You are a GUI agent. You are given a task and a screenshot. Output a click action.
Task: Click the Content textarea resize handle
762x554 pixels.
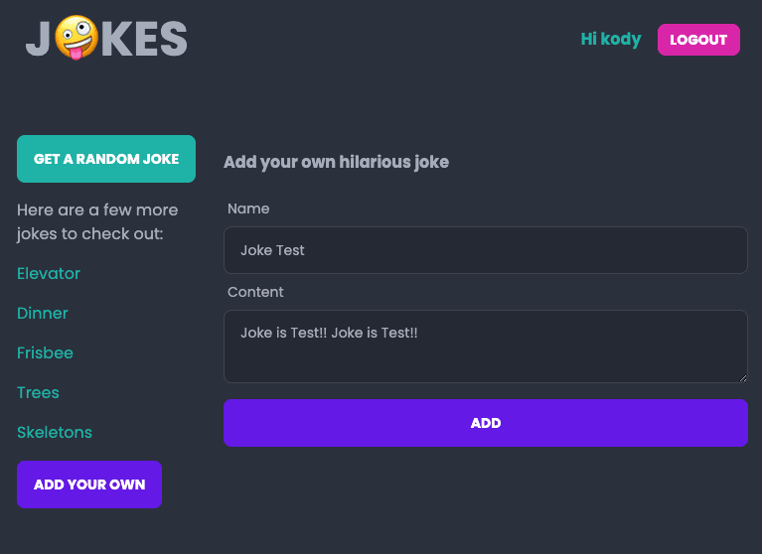point(742,377)
